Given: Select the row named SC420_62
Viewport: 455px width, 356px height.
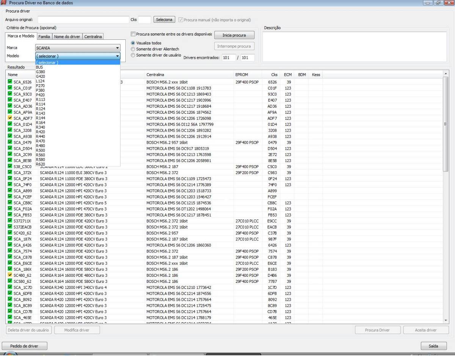Looking at the screenshot, I should tap(224, 233).
